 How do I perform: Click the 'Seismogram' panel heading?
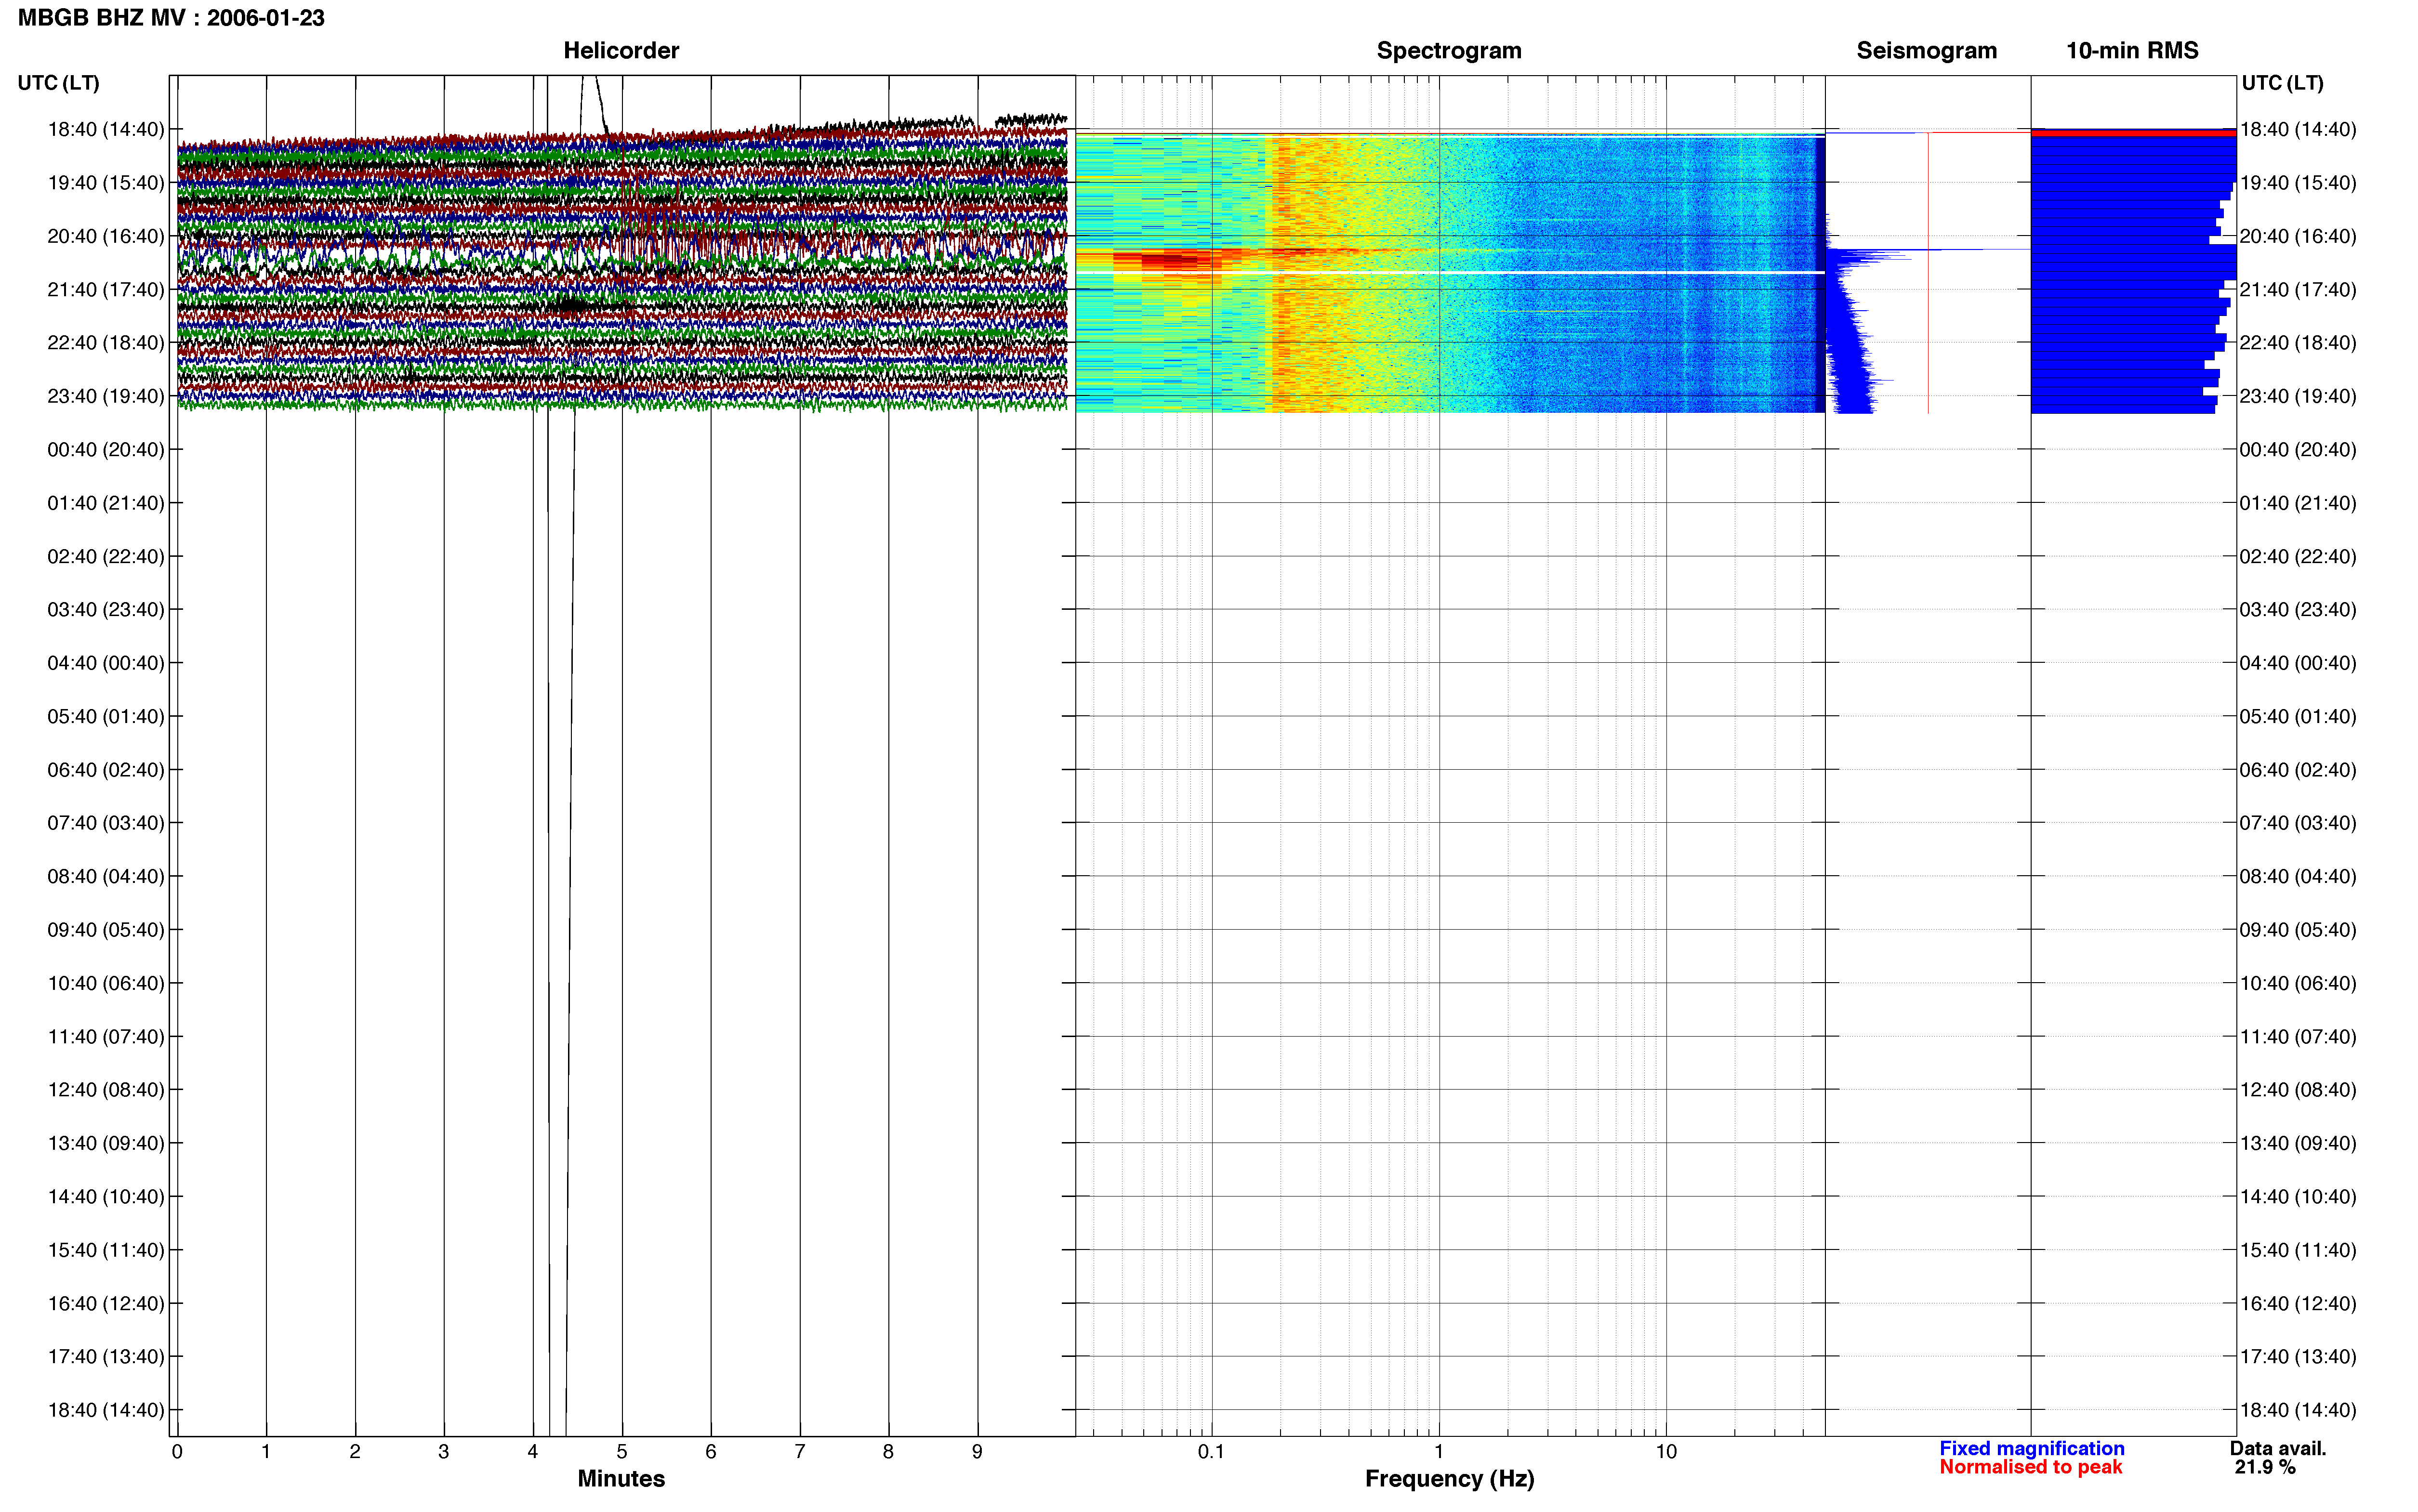tap(1926, 51)
